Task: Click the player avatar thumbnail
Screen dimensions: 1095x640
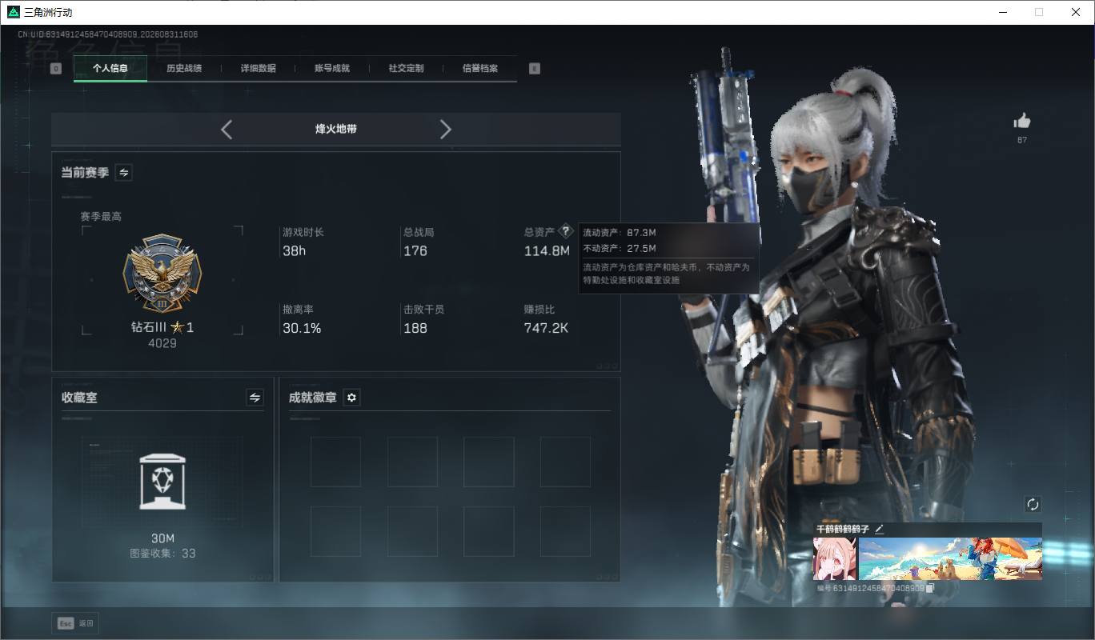Action: 835,558
